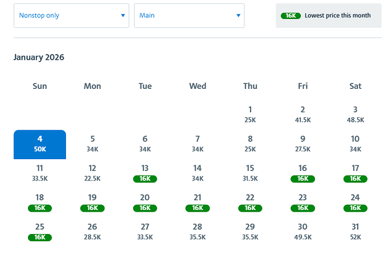Click the 16K badge on January 16
The height and width of the screenshot is (253, 386).
click(303, 179)
